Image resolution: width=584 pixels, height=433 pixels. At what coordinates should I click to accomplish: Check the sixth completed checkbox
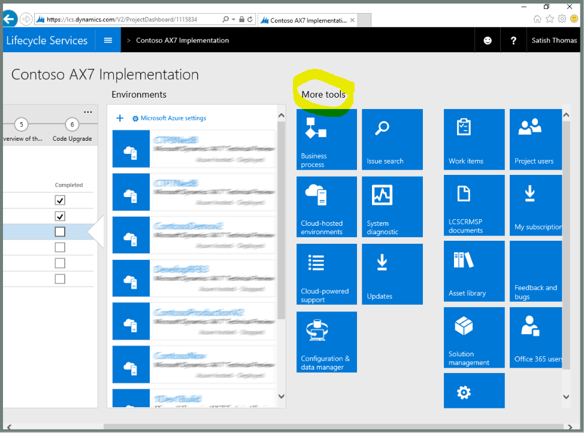pos(60,279)
